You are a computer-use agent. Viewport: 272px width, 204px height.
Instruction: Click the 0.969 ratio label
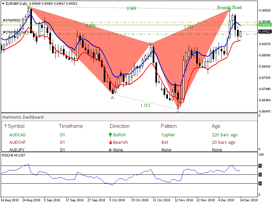pyautogui.click(x=131, y=8)
